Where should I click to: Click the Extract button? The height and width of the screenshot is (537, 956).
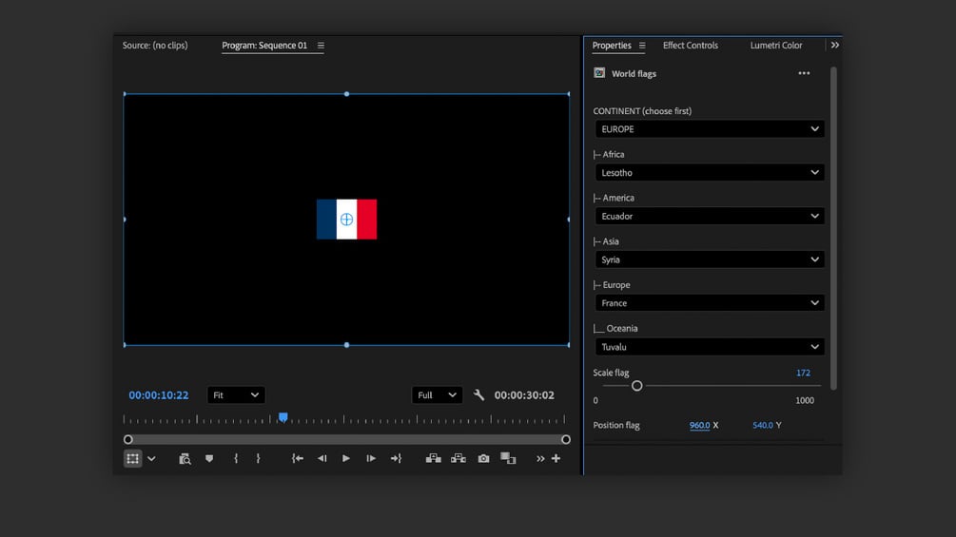click(458, 458)
